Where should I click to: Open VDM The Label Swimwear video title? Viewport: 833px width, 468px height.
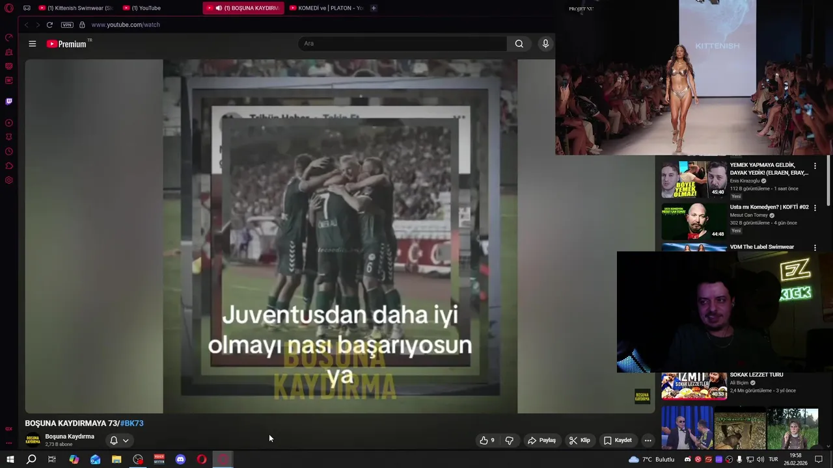point(761,247)
